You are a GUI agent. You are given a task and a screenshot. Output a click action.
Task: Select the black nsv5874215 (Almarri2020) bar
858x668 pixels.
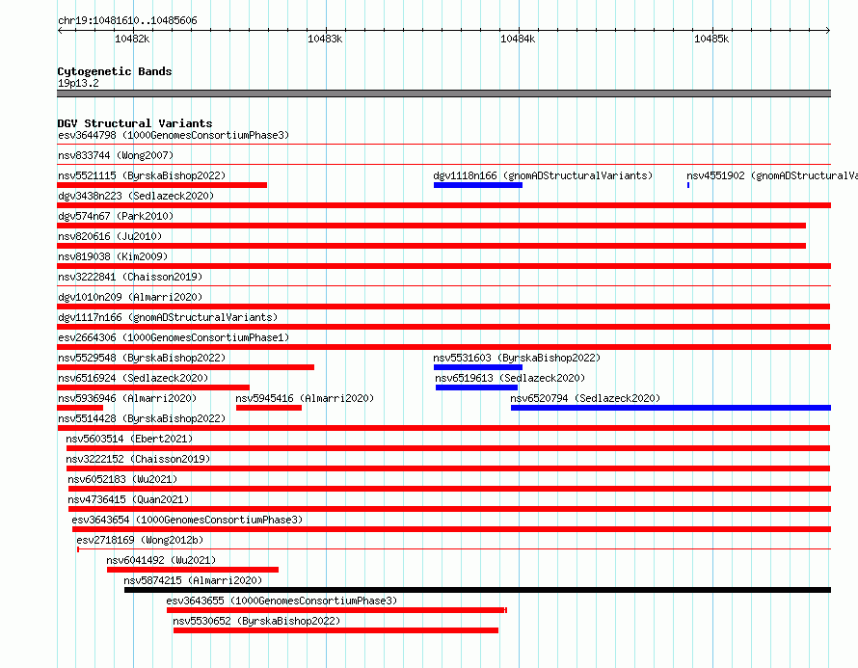[478, 590]
